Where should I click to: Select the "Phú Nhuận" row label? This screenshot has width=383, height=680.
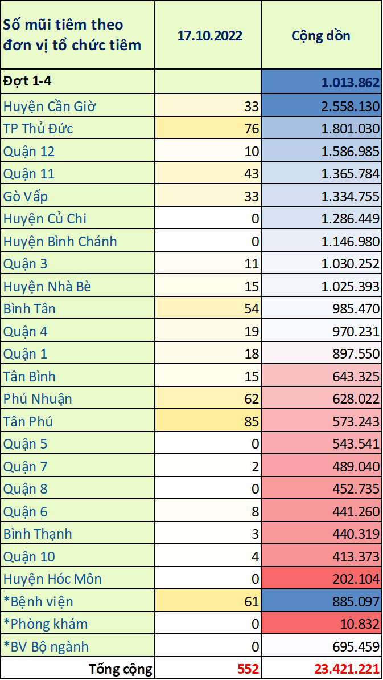pos(38,399)
